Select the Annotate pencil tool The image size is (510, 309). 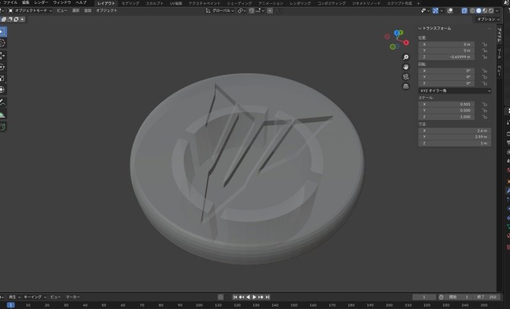pyautogui.click(x=2, y=102)
